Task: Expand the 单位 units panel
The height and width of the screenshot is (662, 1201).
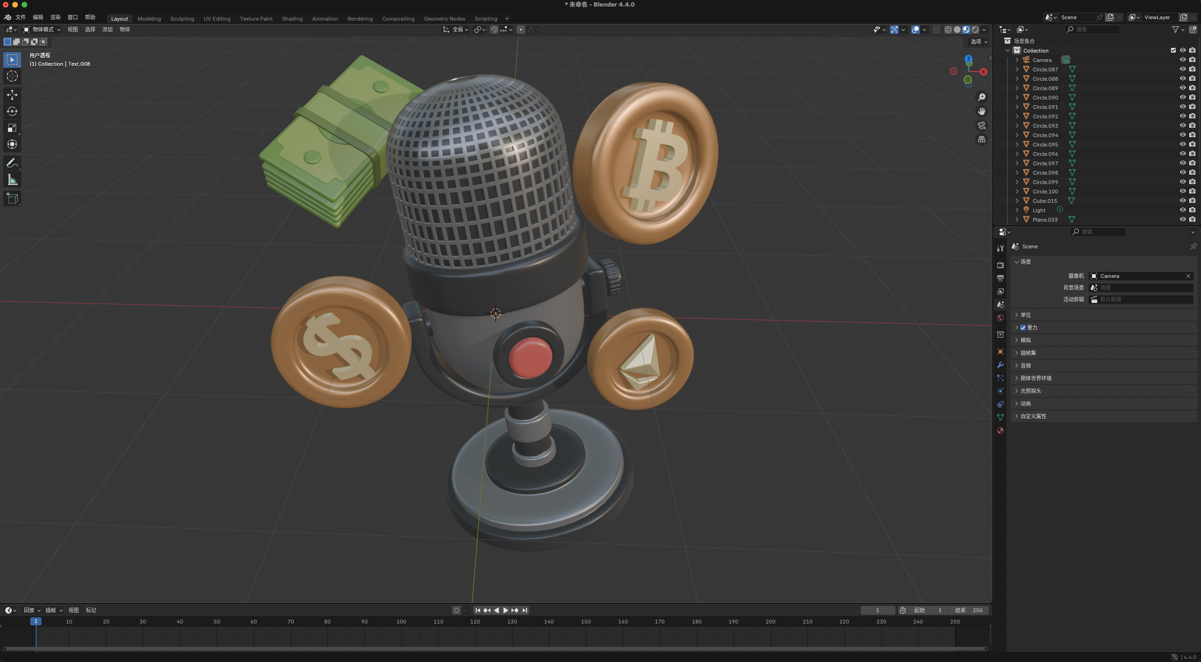Action: tap(1026, 315)
